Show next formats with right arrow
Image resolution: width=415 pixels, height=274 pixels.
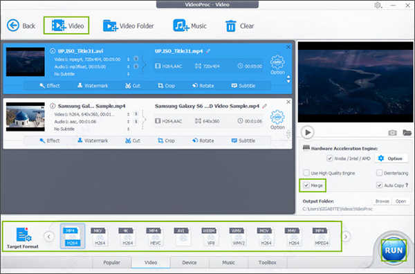pyautogui.click(x=346, y=237)
